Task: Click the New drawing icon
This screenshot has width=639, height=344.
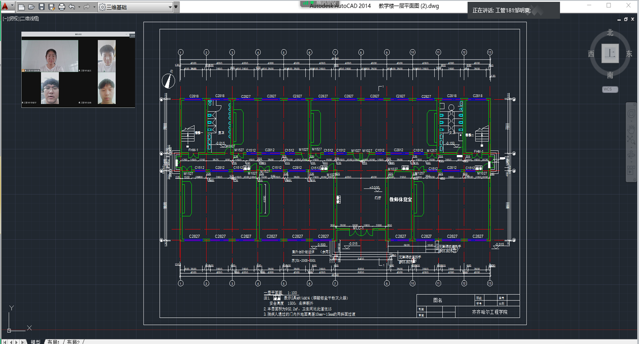Action: (x=21, y=7)
